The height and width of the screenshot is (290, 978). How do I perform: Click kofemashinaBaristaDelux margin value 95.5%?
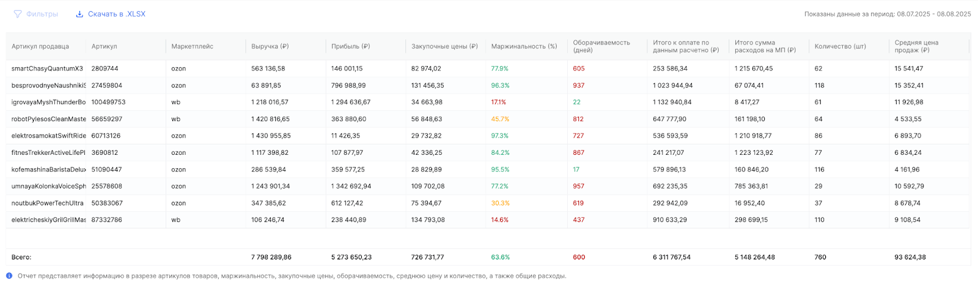500,169
